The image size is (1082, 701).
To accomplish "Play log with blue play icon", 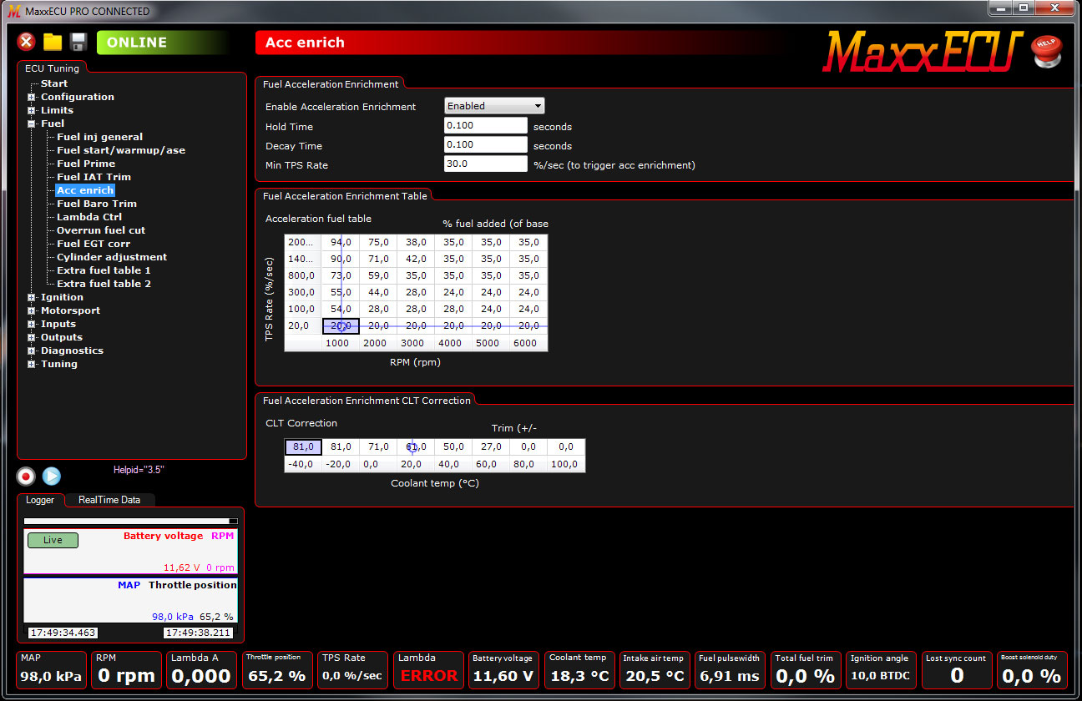I will [52, 477].
